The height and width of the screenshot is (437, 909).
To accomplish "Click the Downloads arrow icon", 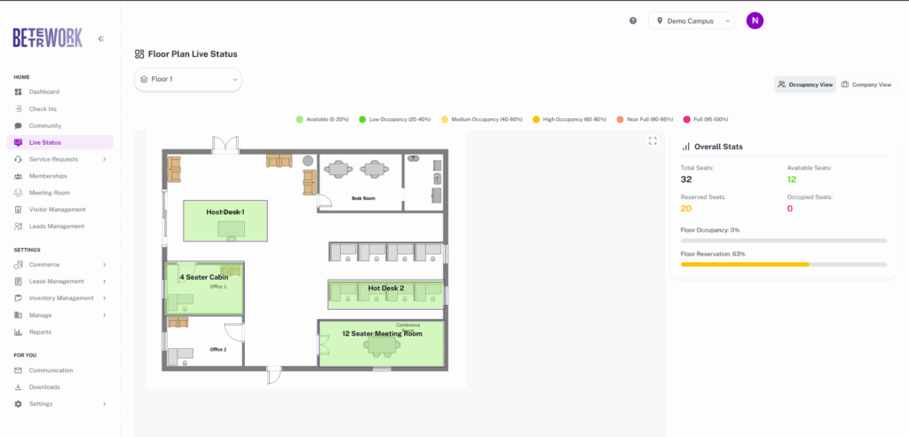I will click(19, 387).
